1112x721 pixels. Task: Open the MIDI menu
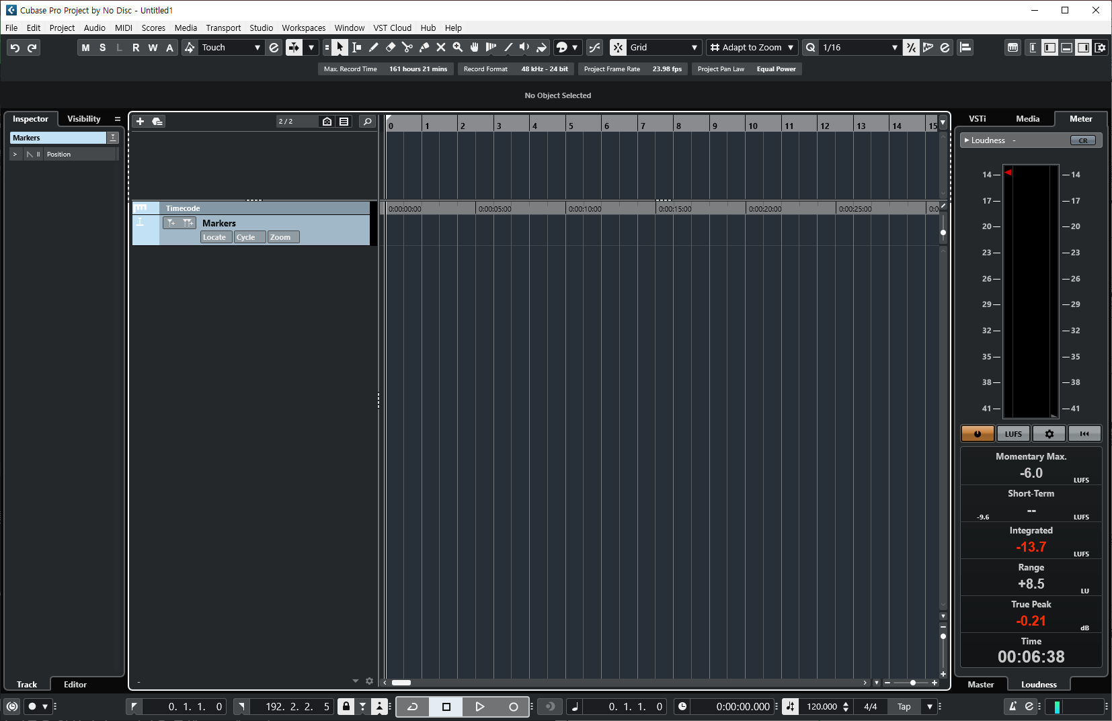pos(124,28)
